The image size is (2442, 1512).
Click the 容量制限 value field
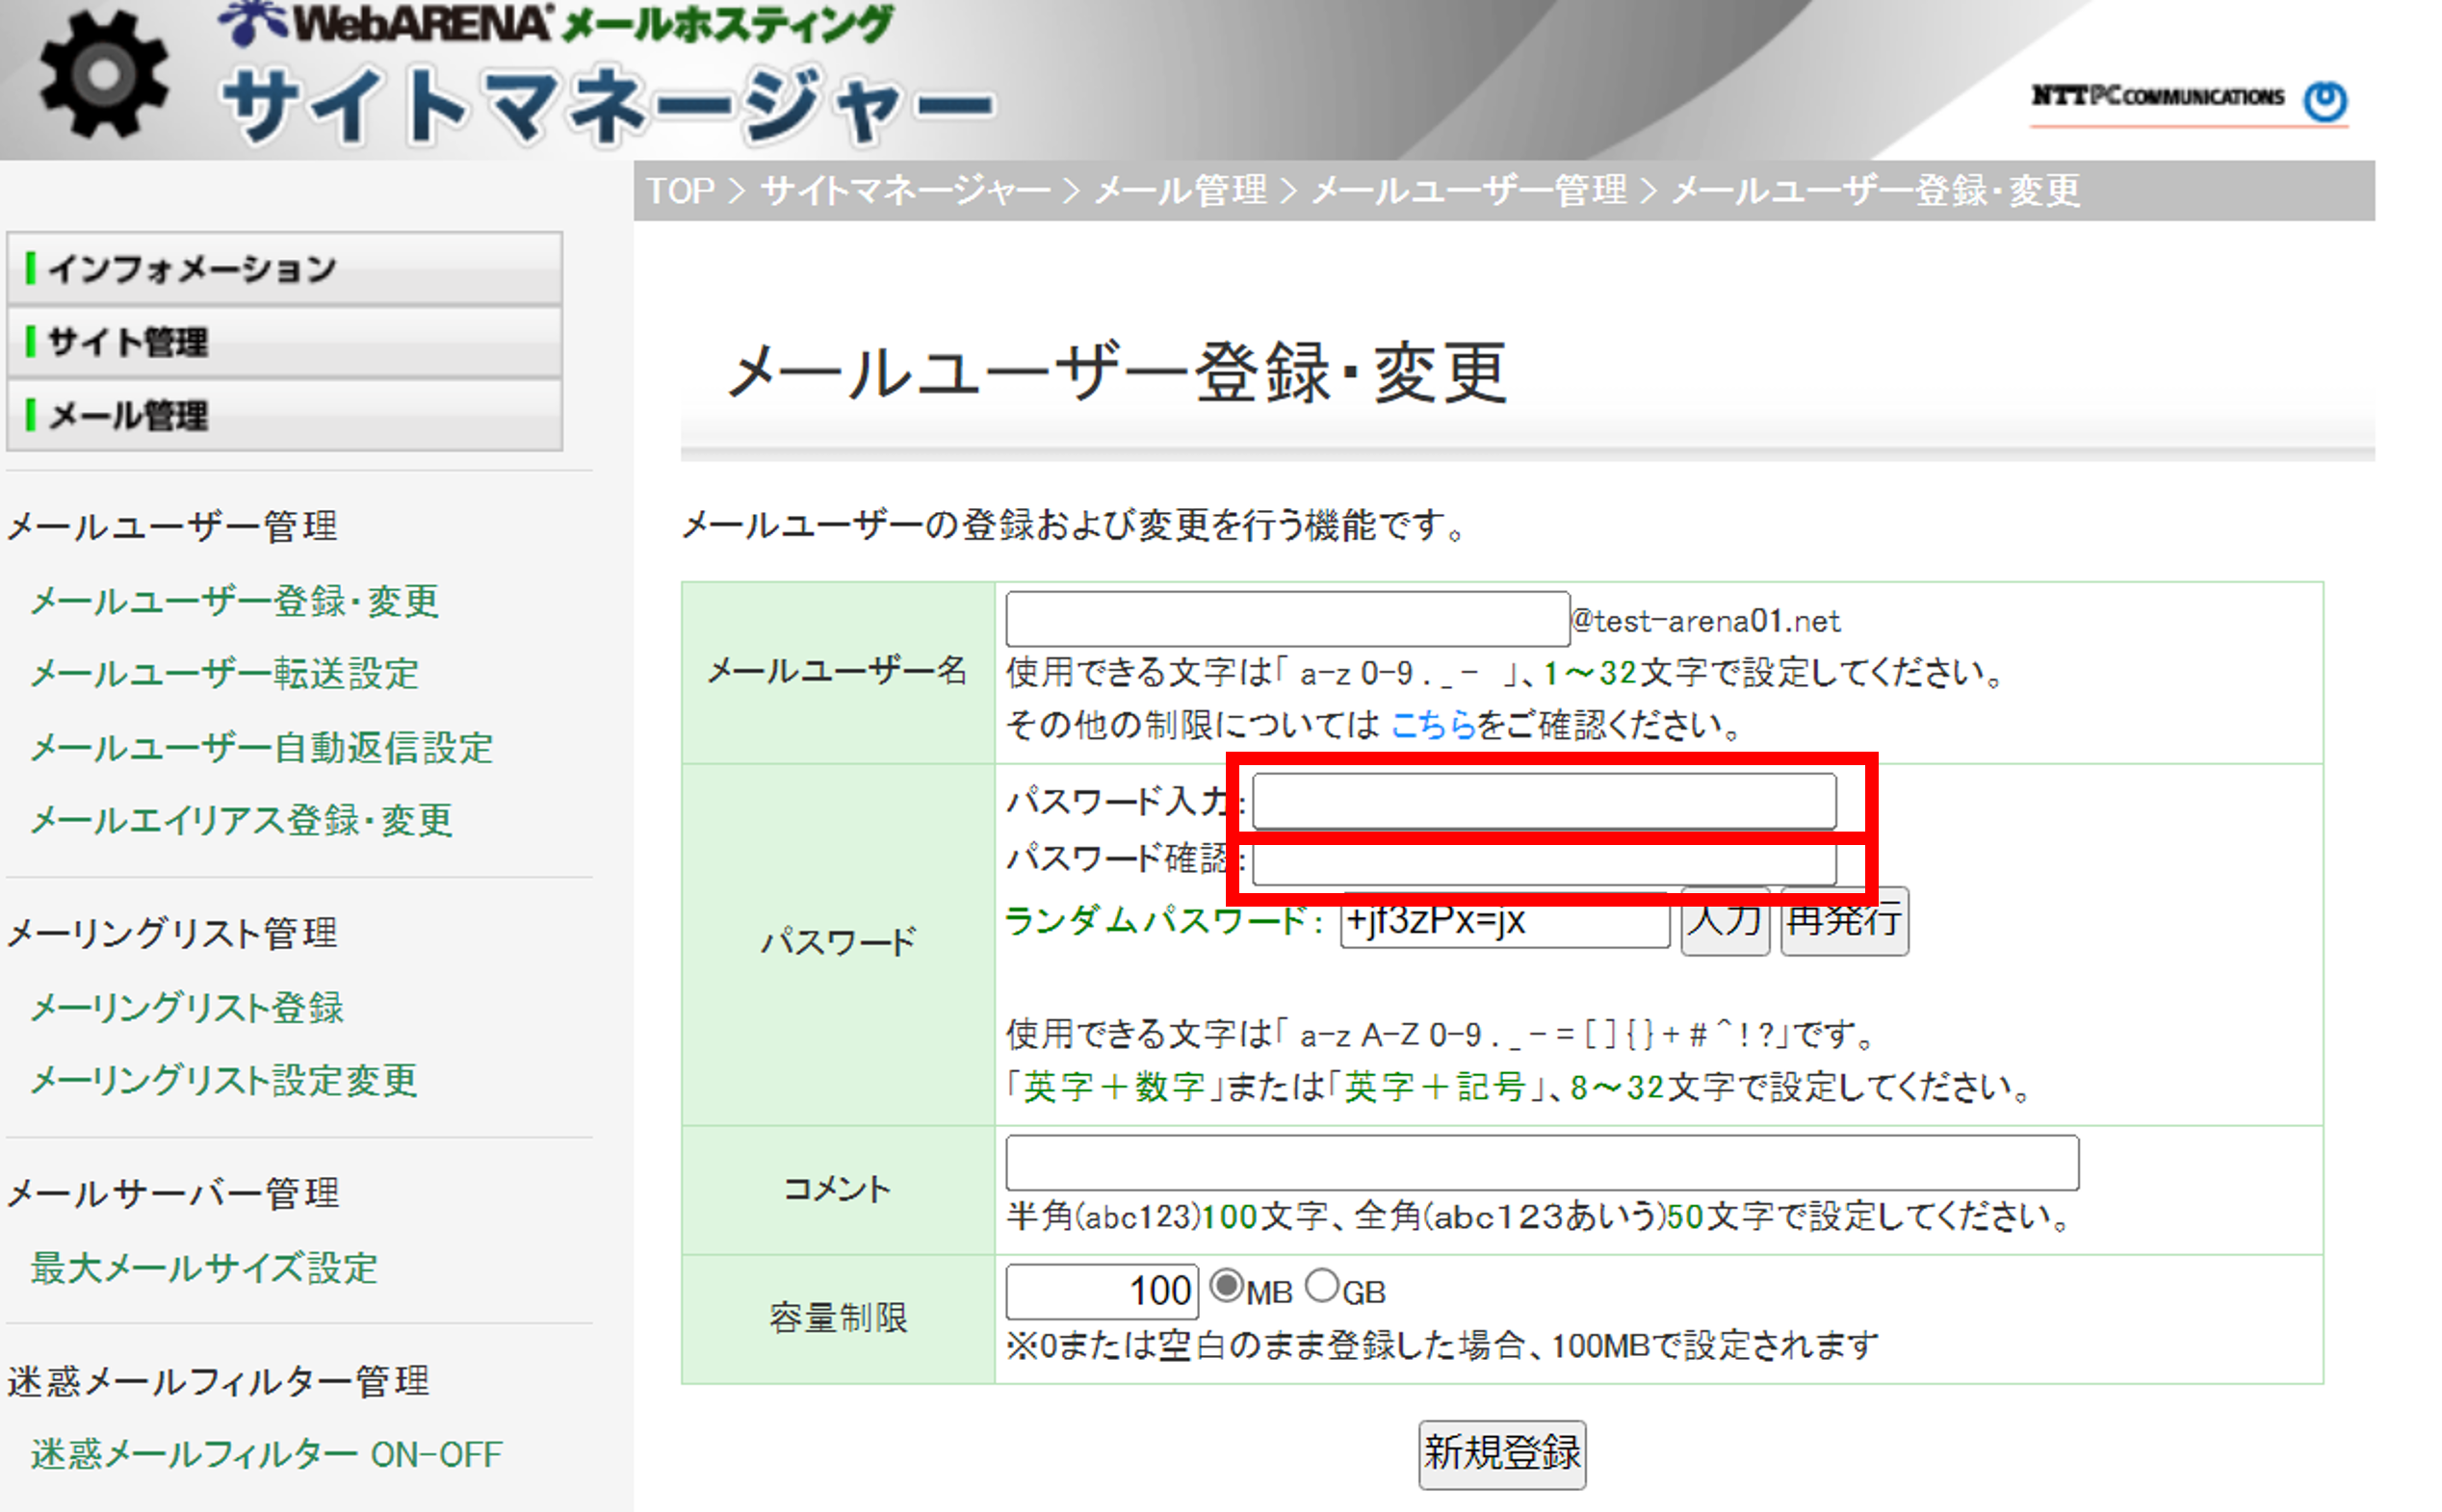pyautogui.click(x=1102, y=1291)
